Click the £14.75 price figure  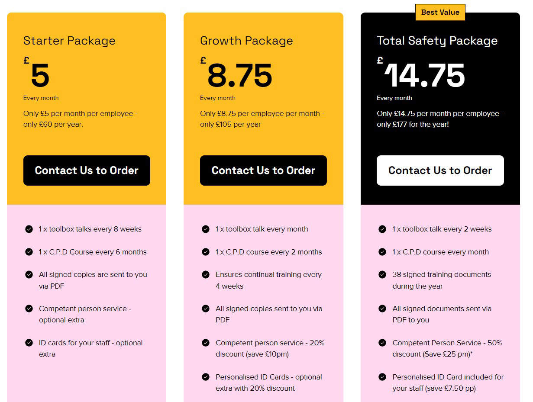tap(425, 76)
